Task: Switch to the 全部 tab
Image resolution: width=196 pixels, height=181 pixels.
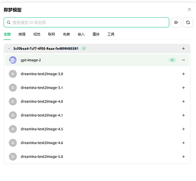Action: point(7,34)
